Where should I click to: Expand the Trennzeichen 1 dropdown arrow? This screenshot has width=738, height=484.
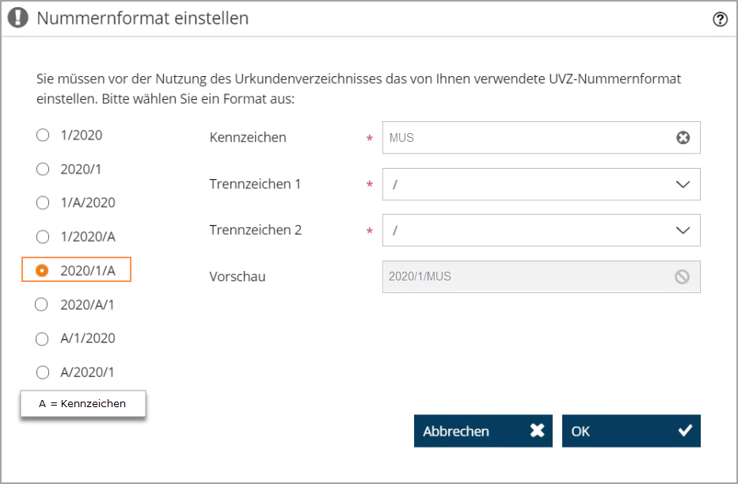coord(683,184)
